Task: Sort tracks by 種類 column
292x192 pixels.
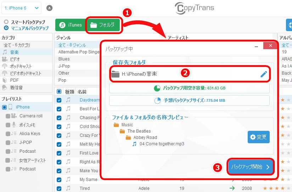Action: click(x=69, y=92)
